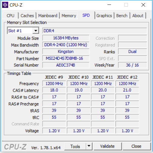Switch to the CPU tab

tap(11, 16)
